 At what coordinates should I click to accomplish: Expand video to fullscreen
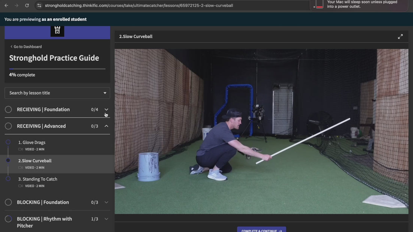pos(400,36)
